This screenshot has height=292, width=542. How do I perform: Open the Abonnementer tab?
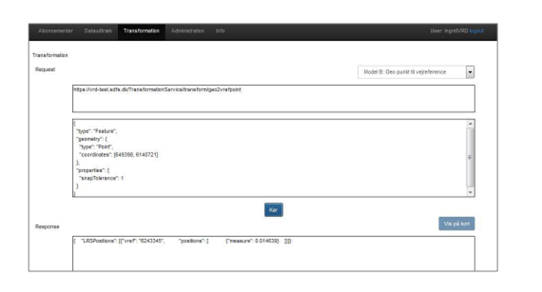click(55, 31)
